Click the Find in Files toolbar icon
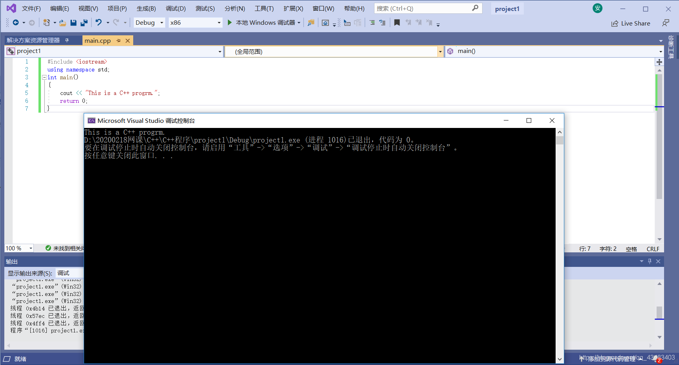Screen dimensions: 679x365 point(311,23)
